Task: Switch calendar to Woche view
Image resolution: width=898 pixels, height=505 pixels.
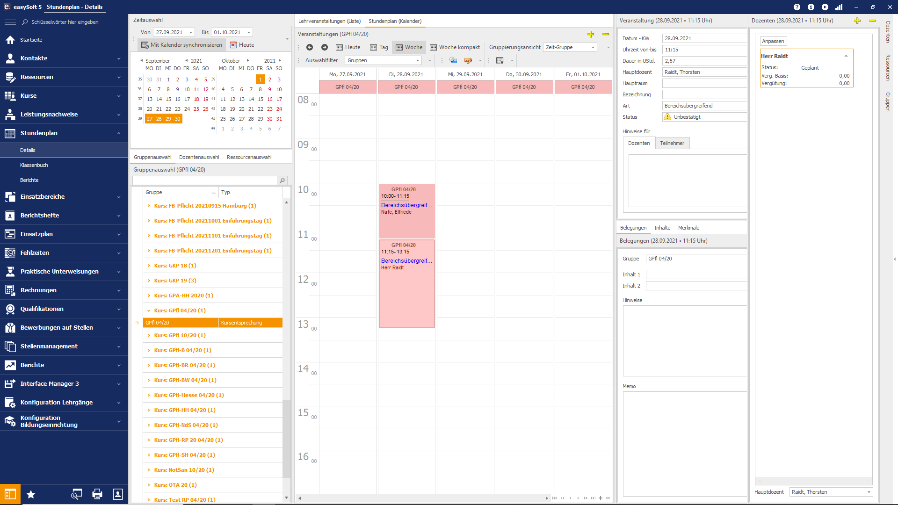Action: point(409,47)
